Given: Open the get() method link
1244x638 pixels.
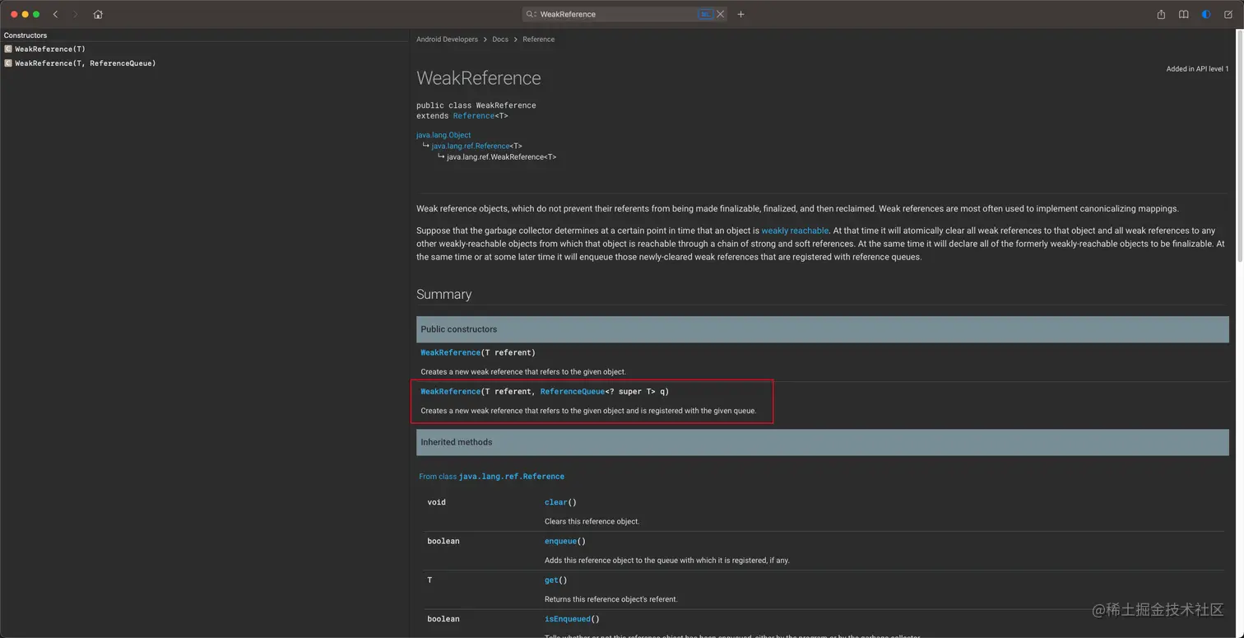Looking at the screenshot, I should click(551, 580).
